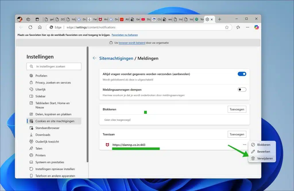Enable 'Meldingsaanvragen dempen' switch
The image size is (294, 191).
242,89
